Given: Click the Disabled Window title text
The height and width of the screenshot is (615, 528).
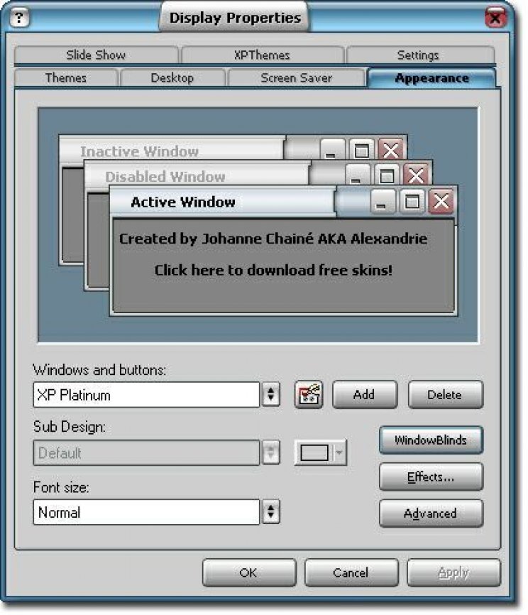Looking at the screenshot, I should [165, 177].
